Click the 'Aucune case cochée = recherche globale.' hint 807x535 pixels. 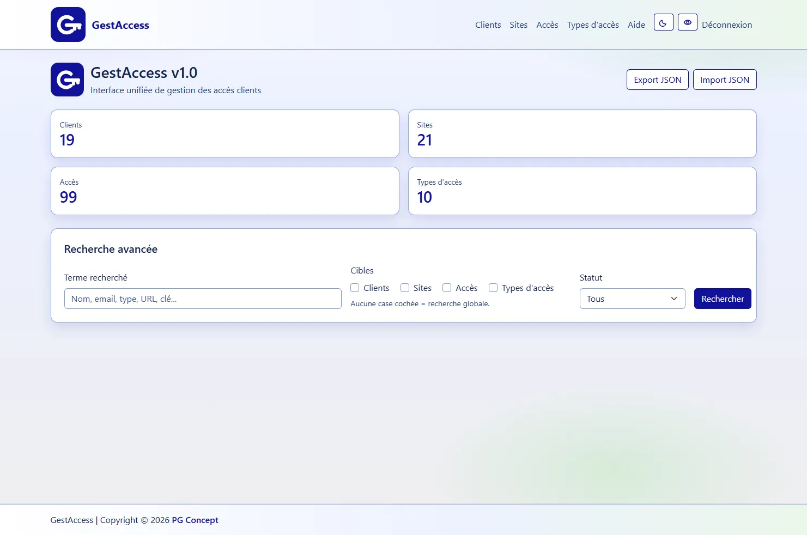420,303
